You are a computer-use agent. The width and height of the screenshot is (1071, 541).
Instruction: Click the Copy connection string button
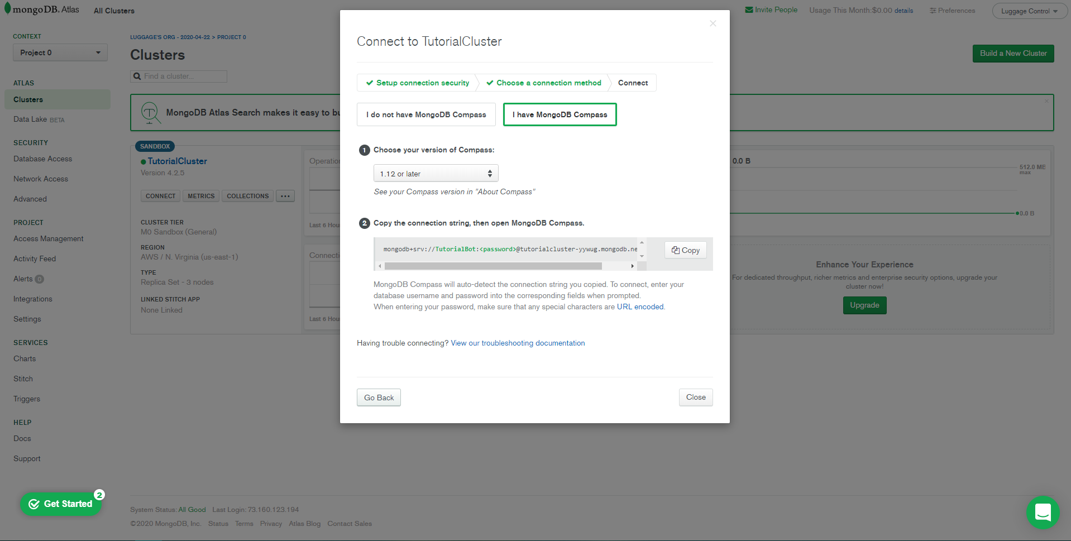(x=686, y=250)
